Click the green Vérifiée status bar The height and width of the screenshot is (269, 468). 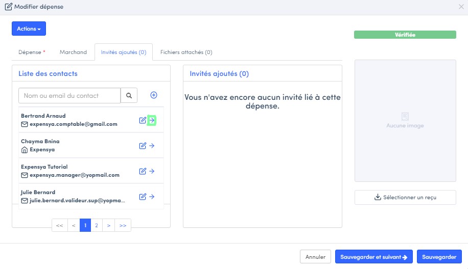pos(405,35)
